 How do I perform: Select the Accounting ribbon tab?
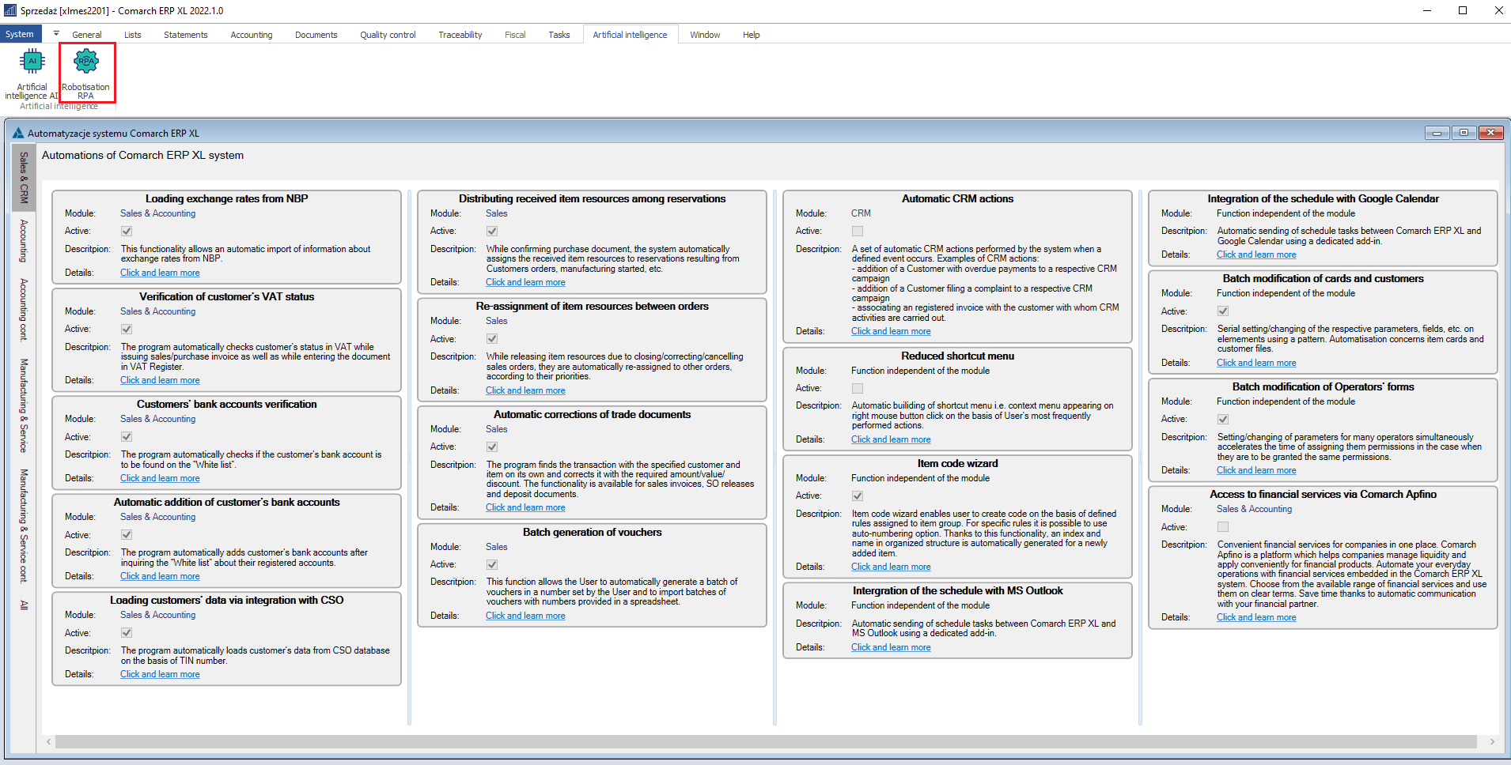252,35
